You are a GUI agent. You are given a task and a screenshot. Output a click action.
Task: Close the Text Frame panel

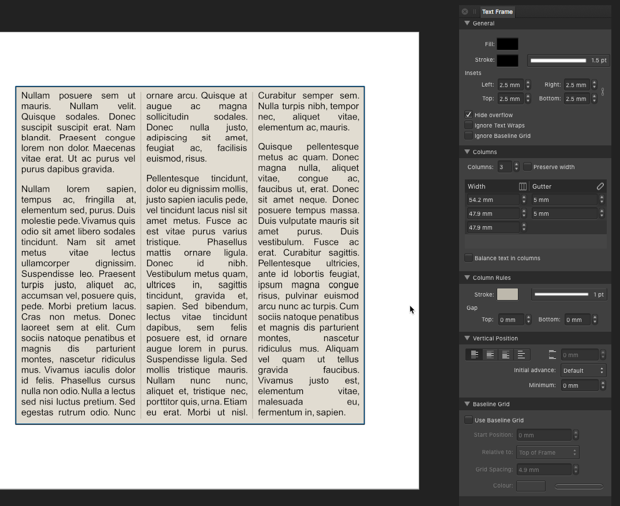point(465,12)
